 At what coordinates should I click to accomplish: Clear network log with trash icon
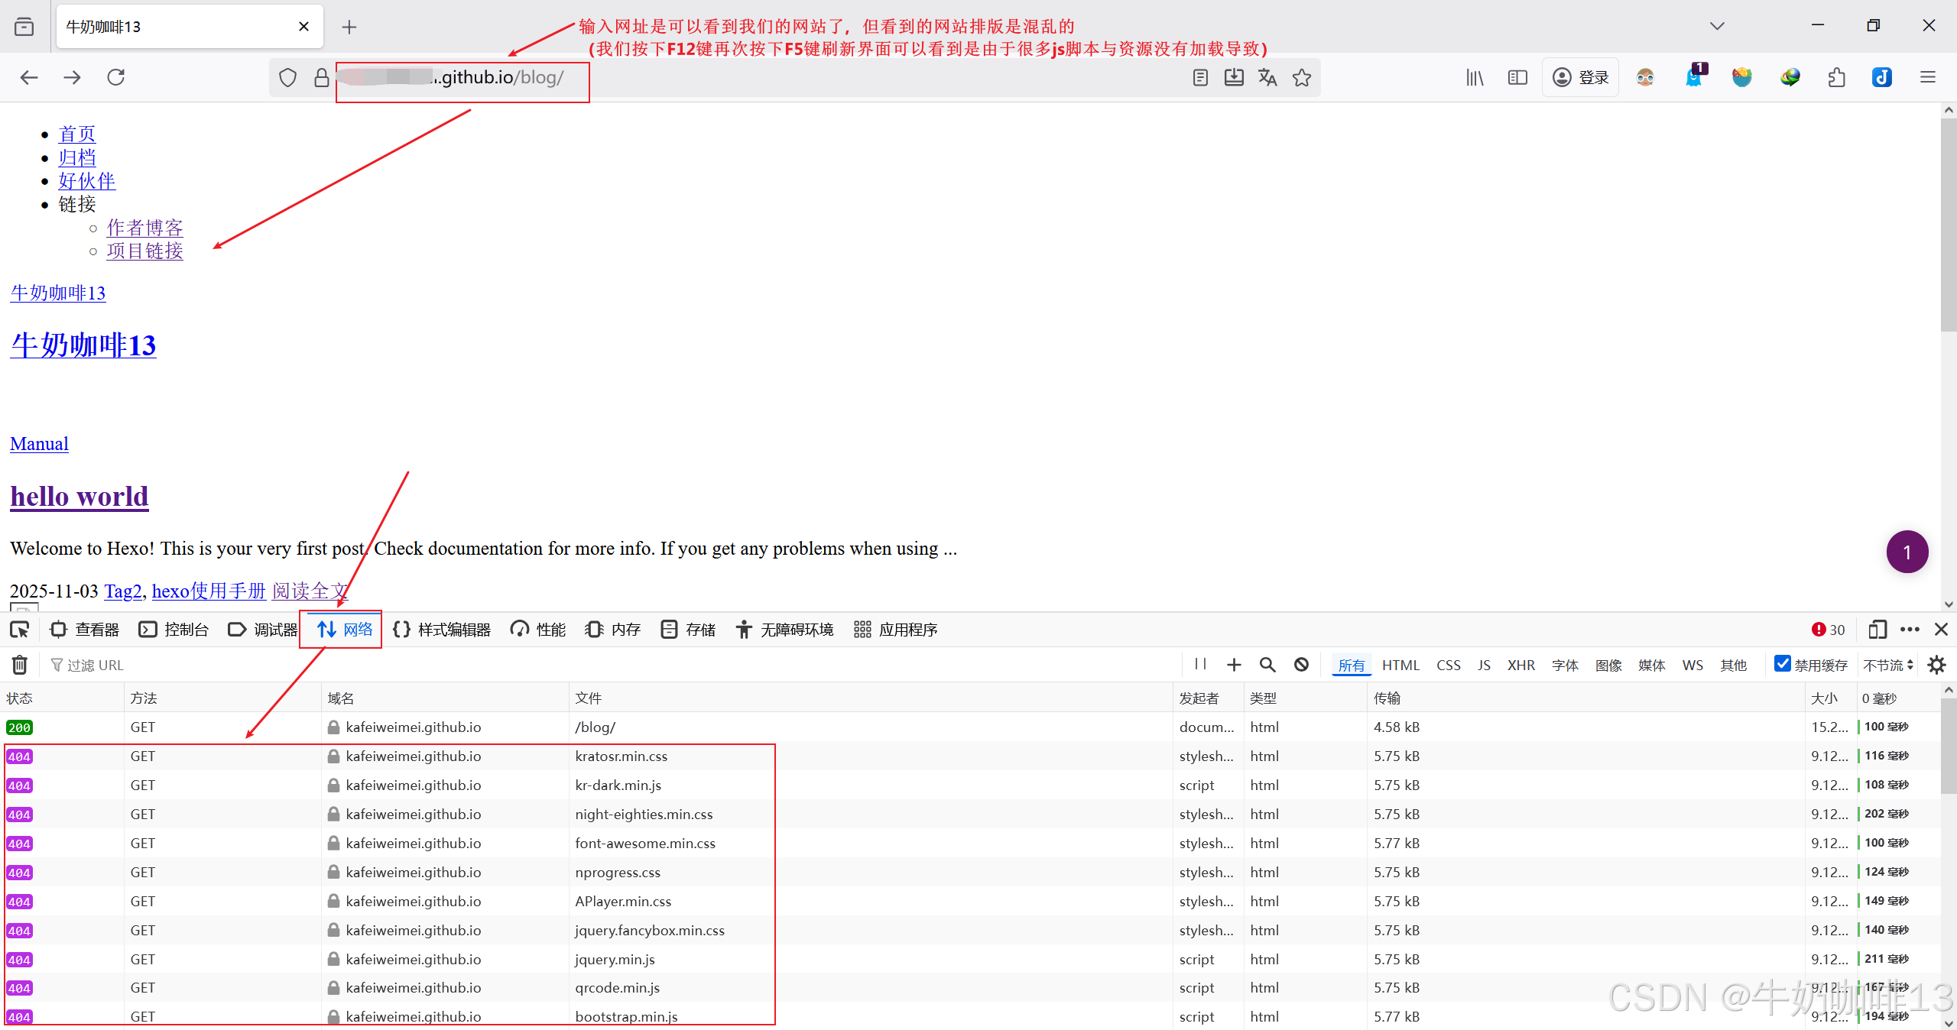pos(20,665)
